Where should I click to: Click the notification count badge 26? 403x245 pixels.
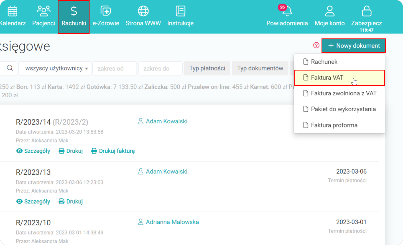click(282, 7)
